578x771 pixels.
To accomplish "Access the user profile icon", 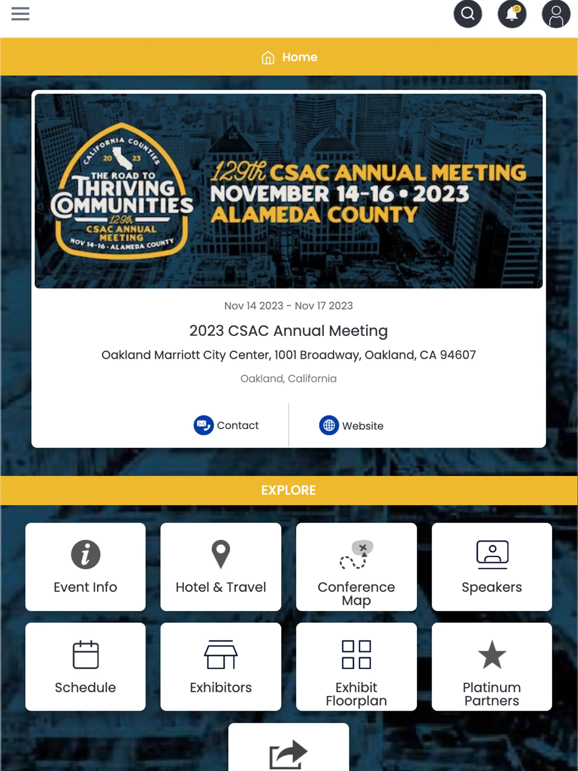I will [554, 15].
